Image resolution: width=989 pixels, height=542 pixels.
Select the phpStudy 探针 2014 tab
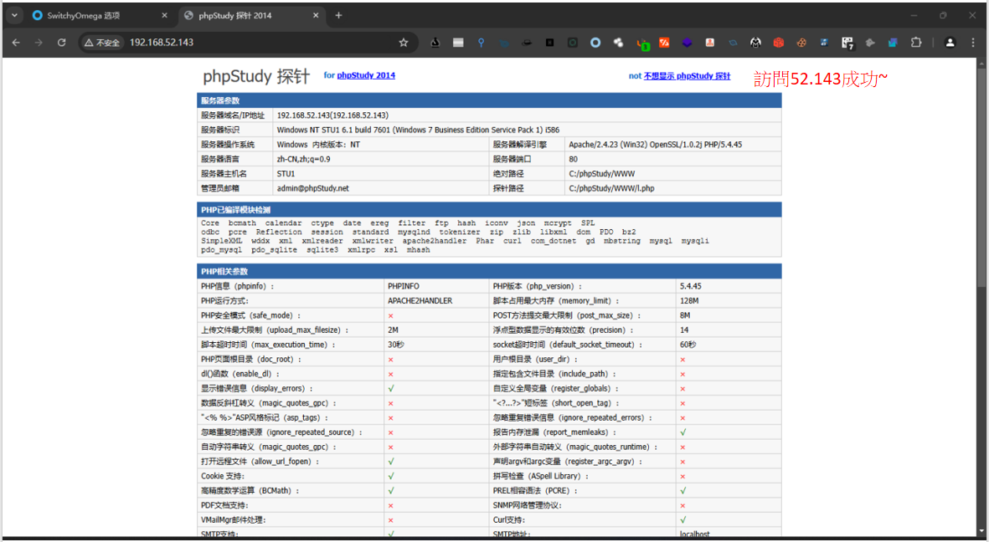252,15
